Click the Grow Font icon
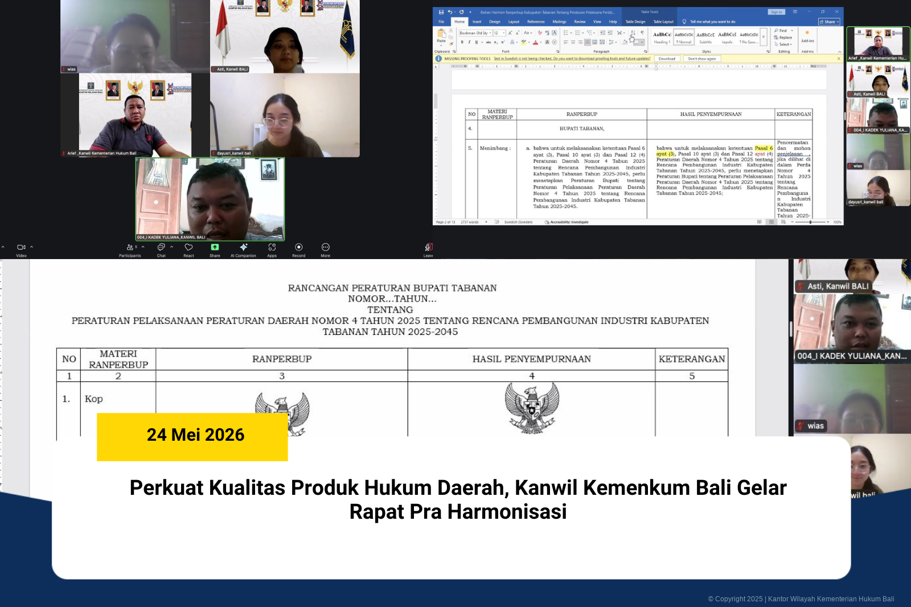Screen dimensions: 911x607 point(510,33)
